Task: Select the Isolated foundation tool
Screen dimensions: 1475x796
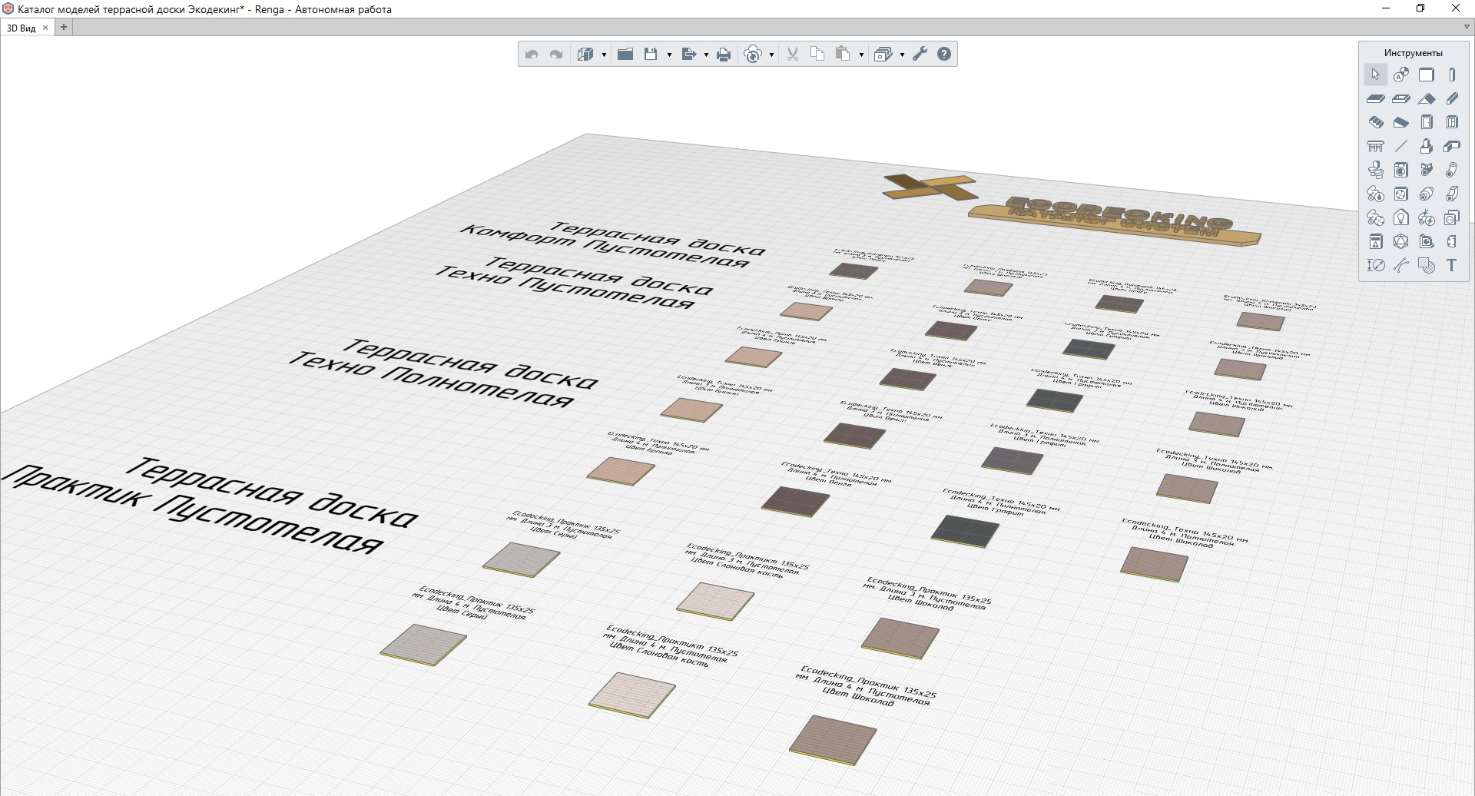Action: pyautogui.click(x=1427, y=146)
